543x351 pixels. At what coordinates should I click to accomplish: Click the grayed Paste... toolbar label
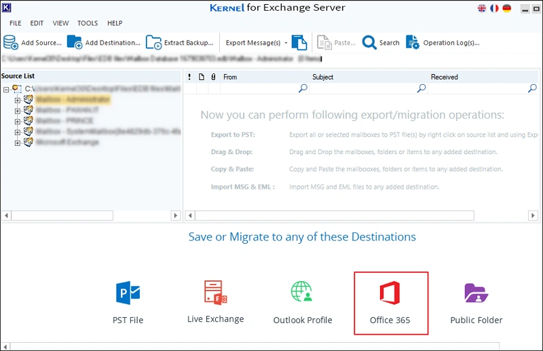pyautogui.click(x=345, y=43)
